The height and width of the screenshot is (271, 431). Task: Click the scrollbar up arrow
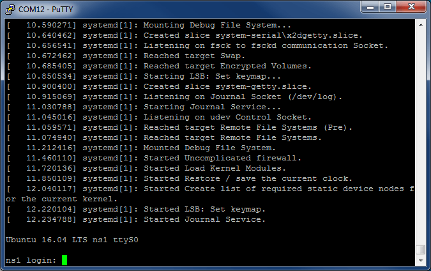tap(421, 25)
